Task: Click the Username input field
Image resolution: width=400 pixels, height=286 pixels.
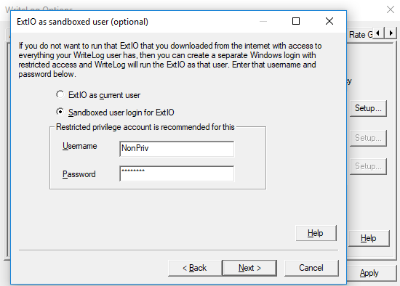Action: point(177,149)
